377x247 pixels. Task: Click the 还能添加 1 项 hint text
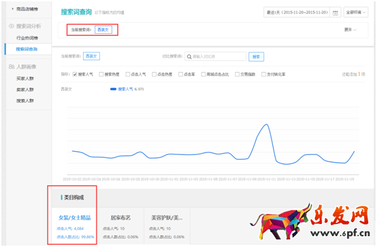(353, 74)
